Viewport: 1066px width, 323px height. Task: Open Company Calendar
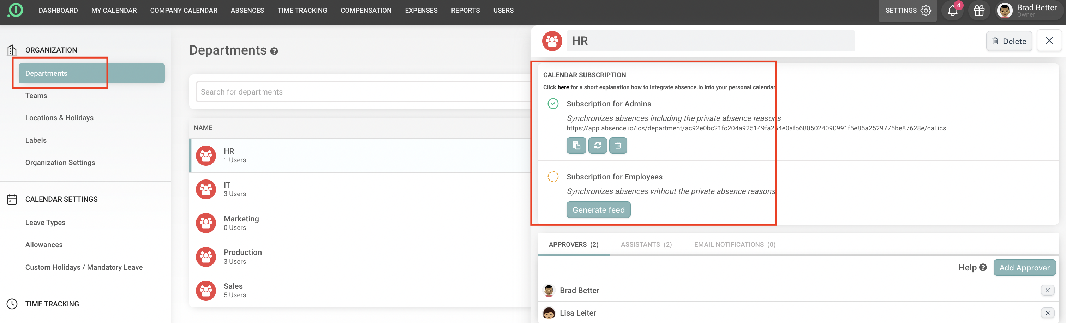click(183, 10)
